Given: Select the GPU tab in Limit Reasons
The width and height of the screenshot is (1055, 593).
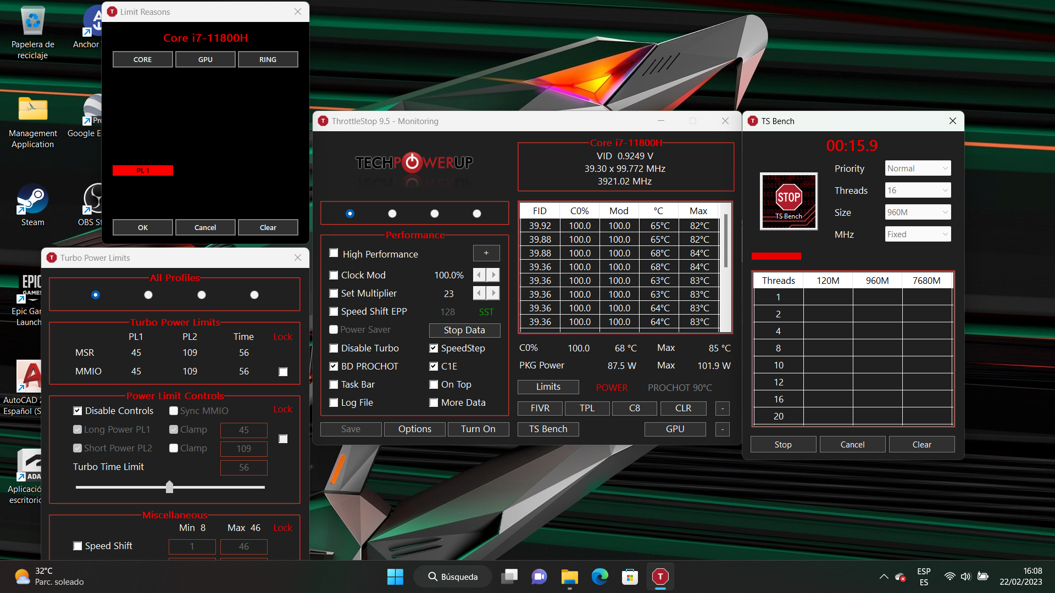Looking at the screenshot, I should [x=205, y=59].
